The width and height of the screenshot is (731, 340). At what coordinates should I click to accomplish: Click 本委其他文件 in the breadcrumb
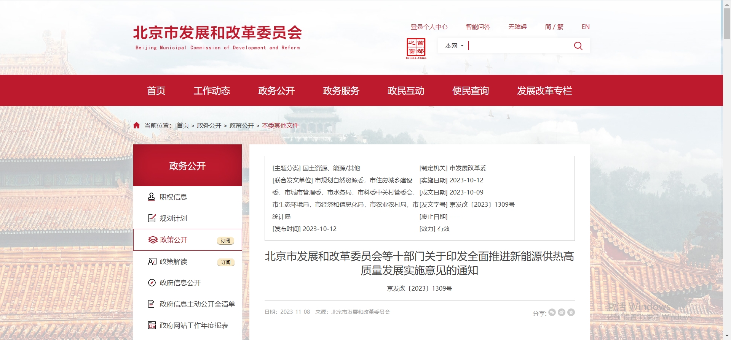(x=280, y=125)
